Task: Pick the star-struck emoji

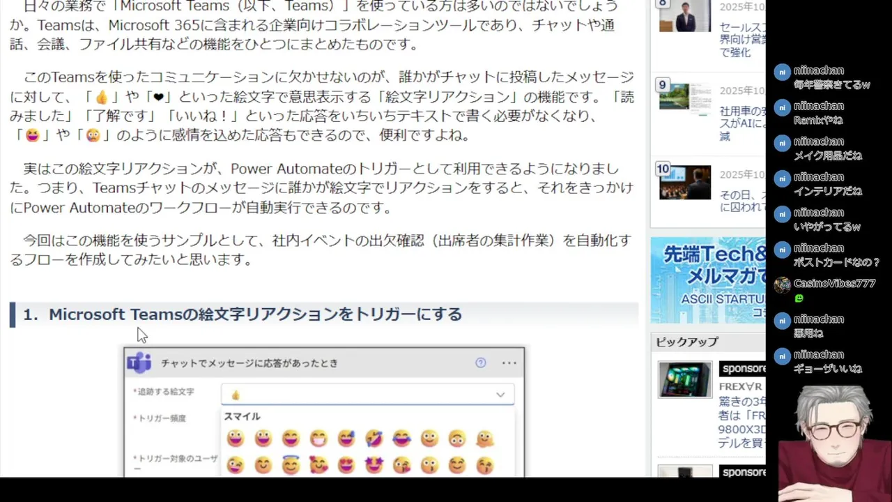Action: tap(374, 465)
